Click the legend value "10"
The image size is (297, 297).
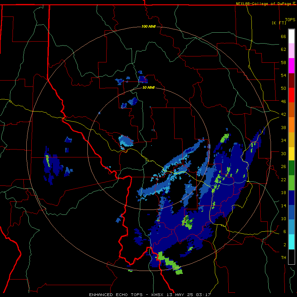(283, 218)
